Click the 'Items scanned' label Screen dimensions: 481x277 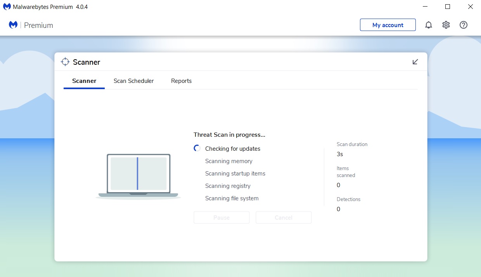pyautogui.click(x=346, y=172)
